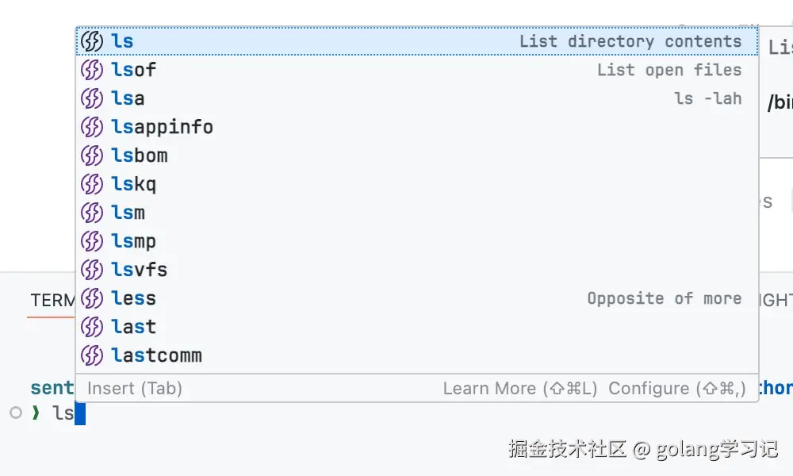Choose the lsvfs suggestion
Screen dimensions: 793x476
417,270
